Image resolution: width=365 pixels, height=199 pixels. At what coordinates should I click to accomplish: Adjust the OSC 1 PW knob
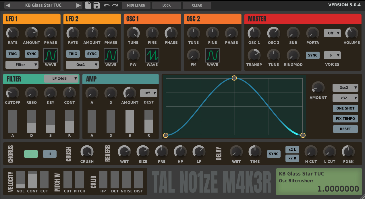pos(133,55)
